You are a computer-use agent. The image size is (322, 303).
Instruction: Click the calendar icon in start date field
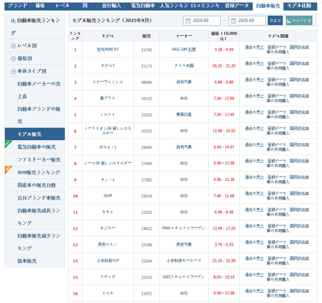coord(188,21)
